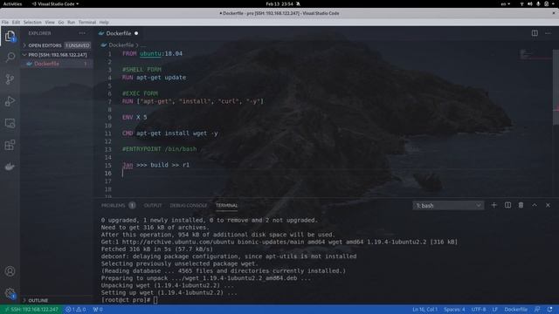This screenshot has width=559, height=314.
Task: Open system volume indicator in top bar
Action: coord(530,3)
